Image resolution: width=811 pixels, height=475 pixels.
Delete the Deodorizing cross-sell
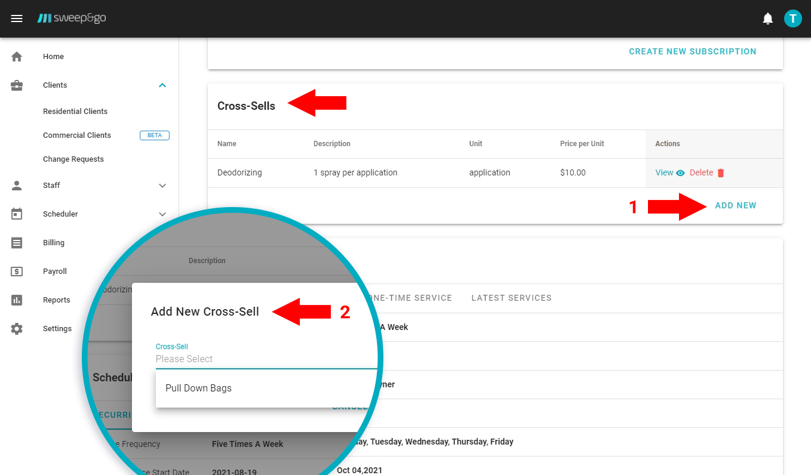click(x=701, y=172)
